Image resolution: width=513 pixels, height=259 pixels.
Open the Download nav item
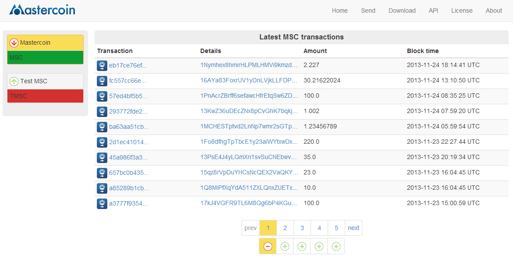402,11
